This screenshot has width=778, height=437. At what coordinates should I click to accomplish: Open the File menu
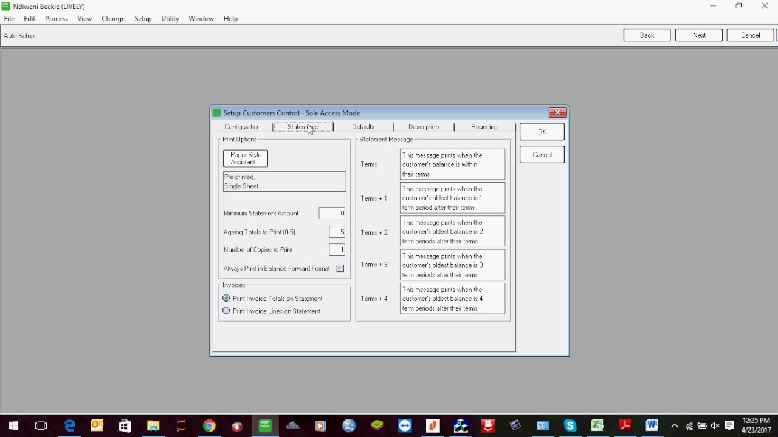pyautogui.click(x=9, y=19)
